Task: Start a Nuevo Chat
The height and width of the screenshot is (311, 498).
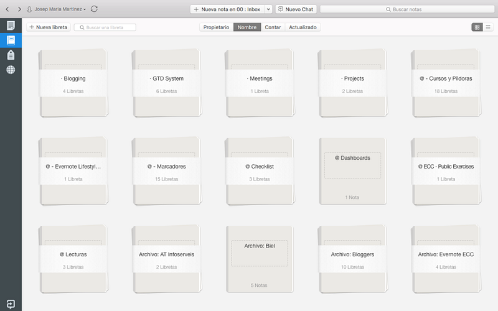Action: [296, 9]
